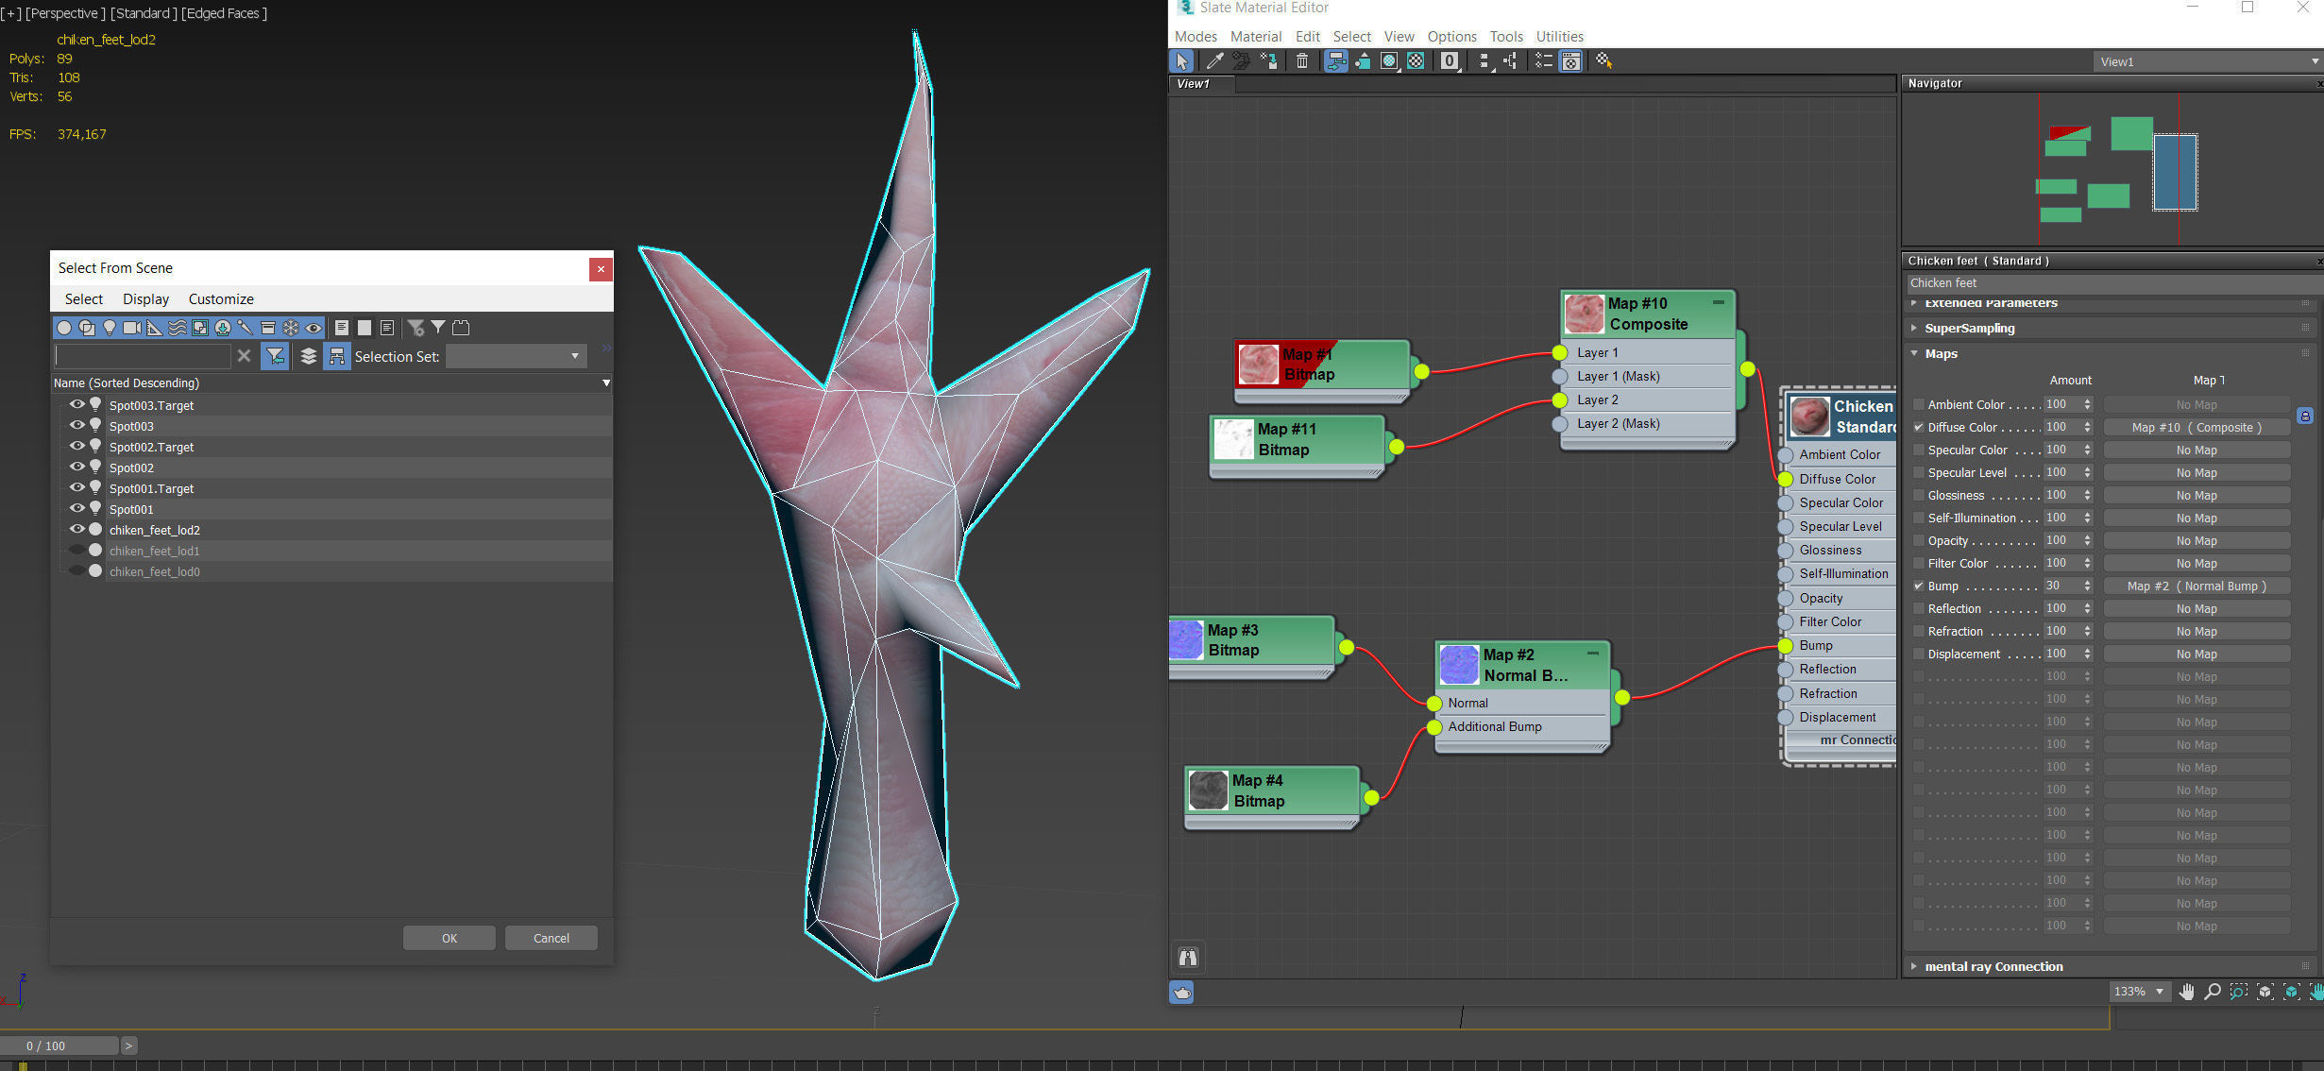Screen dimensions: 2324x1071
Task: Click the Map #2 (Normal Bump) button
Action: click(x=2196, y=586)
